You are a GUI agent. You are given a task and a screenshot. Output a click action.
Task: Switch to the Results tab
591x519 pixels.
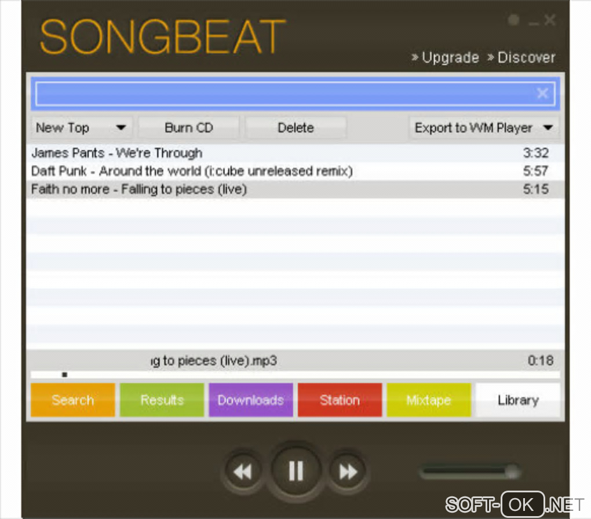[x=162, y=400]
